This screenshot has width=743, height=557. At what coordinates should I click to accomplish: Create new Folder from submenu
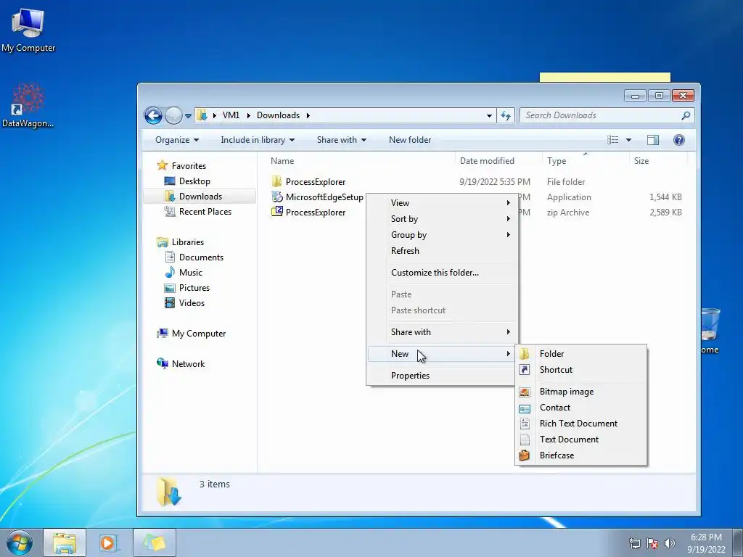(x=581, y=354)
